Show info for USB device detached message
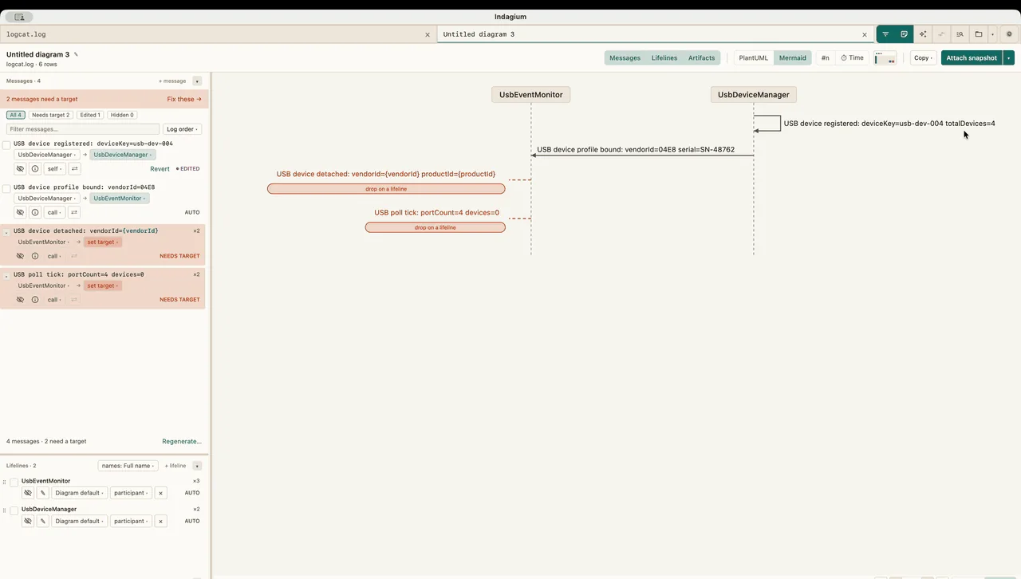 tap(35, 256)
